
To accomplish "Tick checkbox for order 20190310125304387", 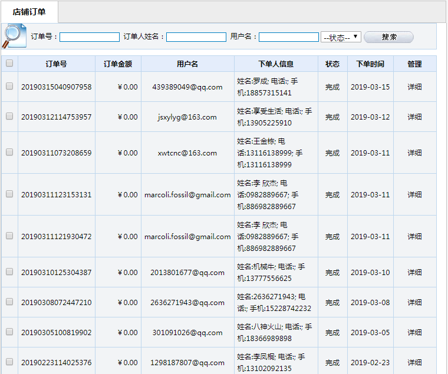I will tap(9, 272).
